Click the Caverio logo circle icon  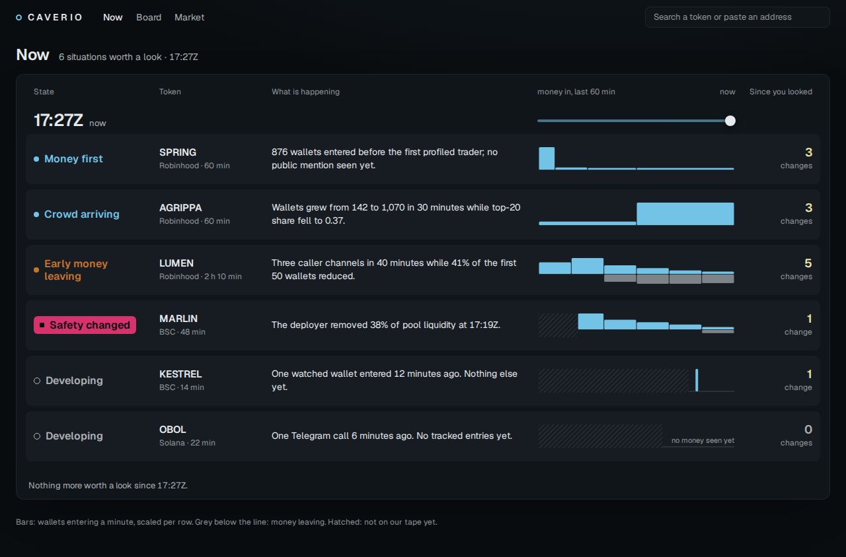(x=19, y=17)
